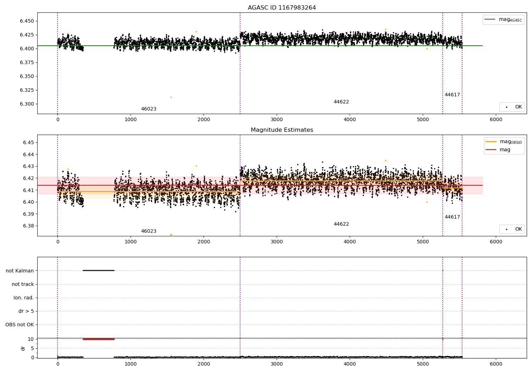
Task: Click the red dr=10 flagged data segment
Action: (x=99, y=339)
